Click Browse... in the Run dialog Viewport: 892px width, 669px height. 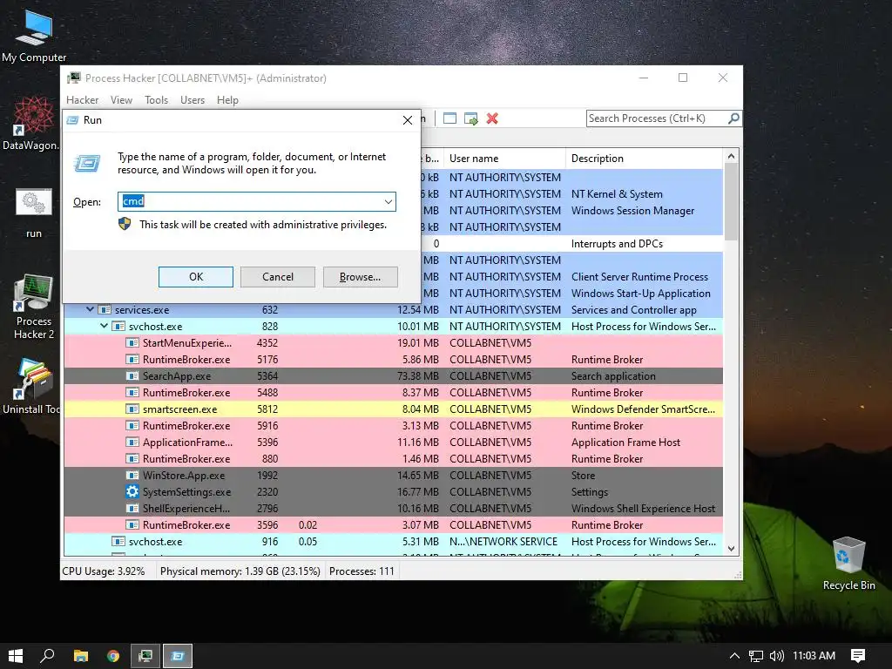[360, 277]
